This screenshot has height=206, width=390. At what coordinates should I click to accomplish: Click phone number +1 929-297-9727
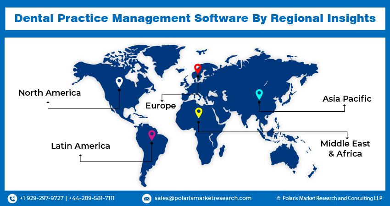(x=42, y=198)
